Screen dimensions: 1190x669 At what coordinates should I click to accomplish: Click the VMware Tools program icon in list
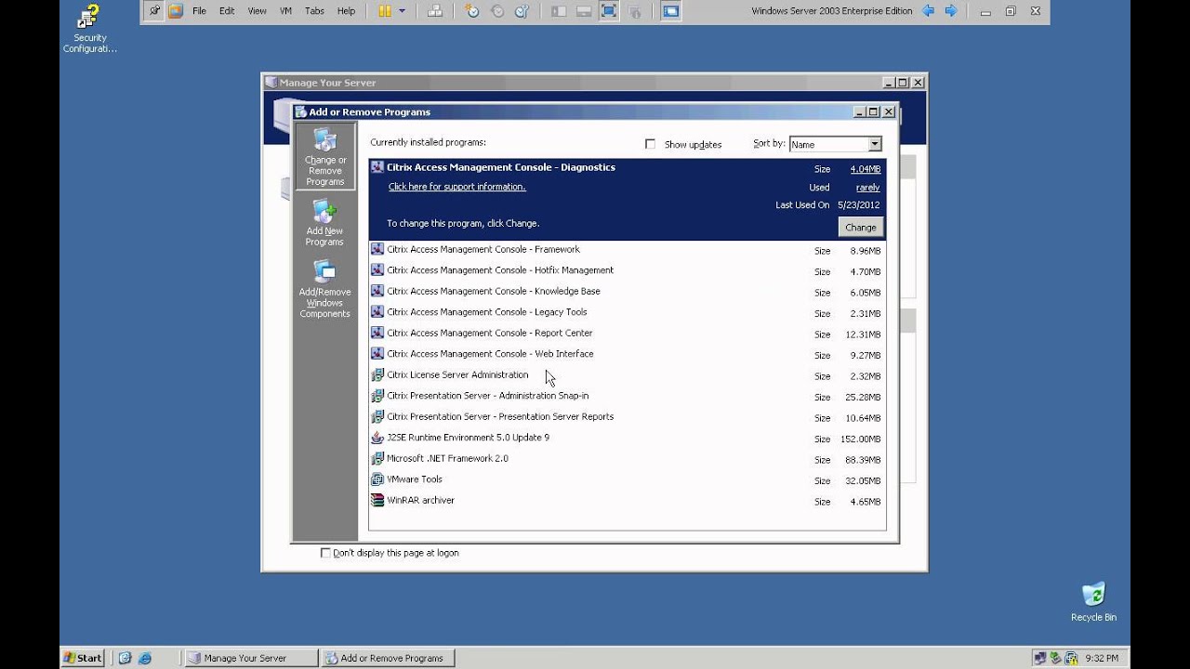pyautogui.click(x=377, y=479)
